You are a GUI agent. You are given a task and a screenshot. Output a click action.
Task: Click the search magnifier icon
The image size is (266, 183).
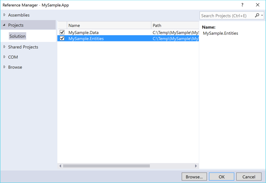click(257, 15)
